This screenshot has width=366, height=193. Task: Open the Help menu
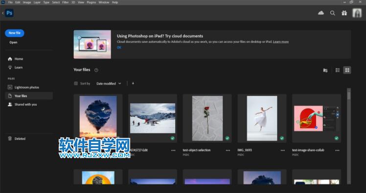point(115,2)
